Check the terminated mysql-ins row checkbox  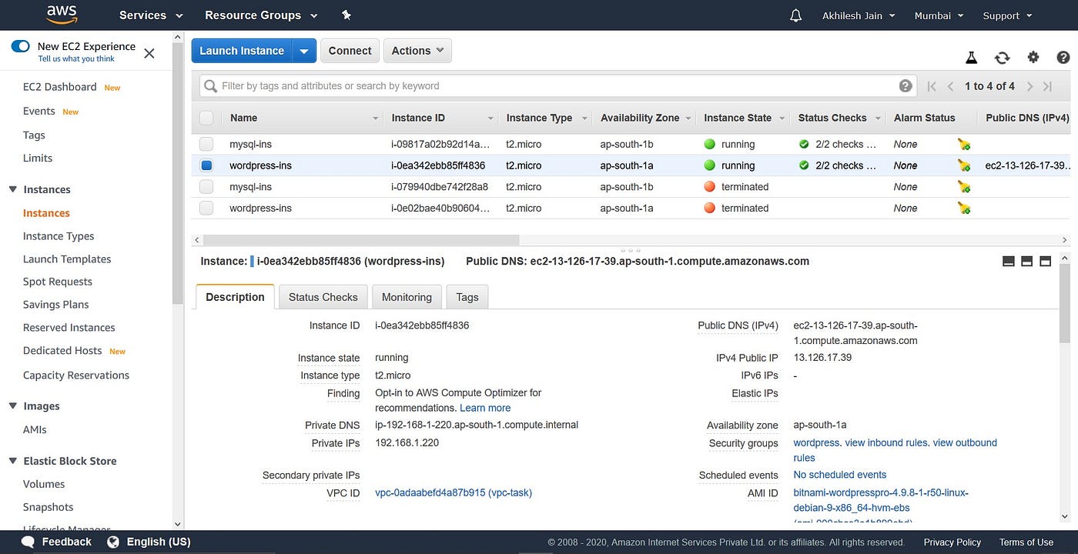click(206, 187)
